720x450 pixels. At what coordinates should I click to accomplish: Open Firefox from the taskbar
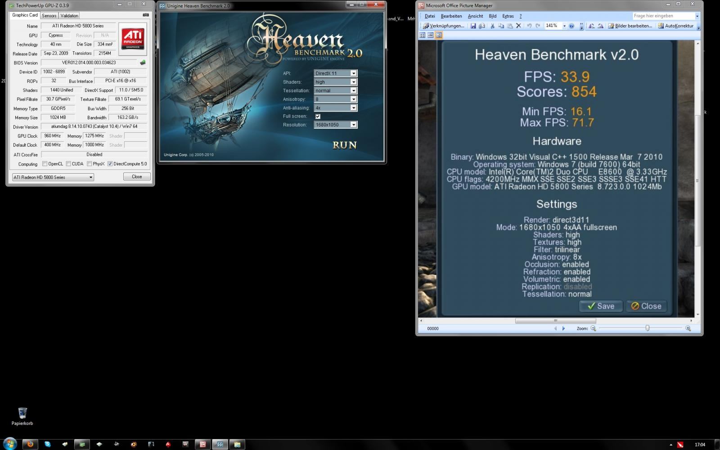coord(30,444)
